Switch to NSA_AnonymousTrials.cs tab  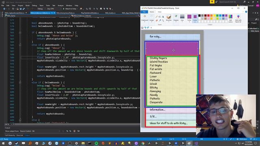click(65, 13)
